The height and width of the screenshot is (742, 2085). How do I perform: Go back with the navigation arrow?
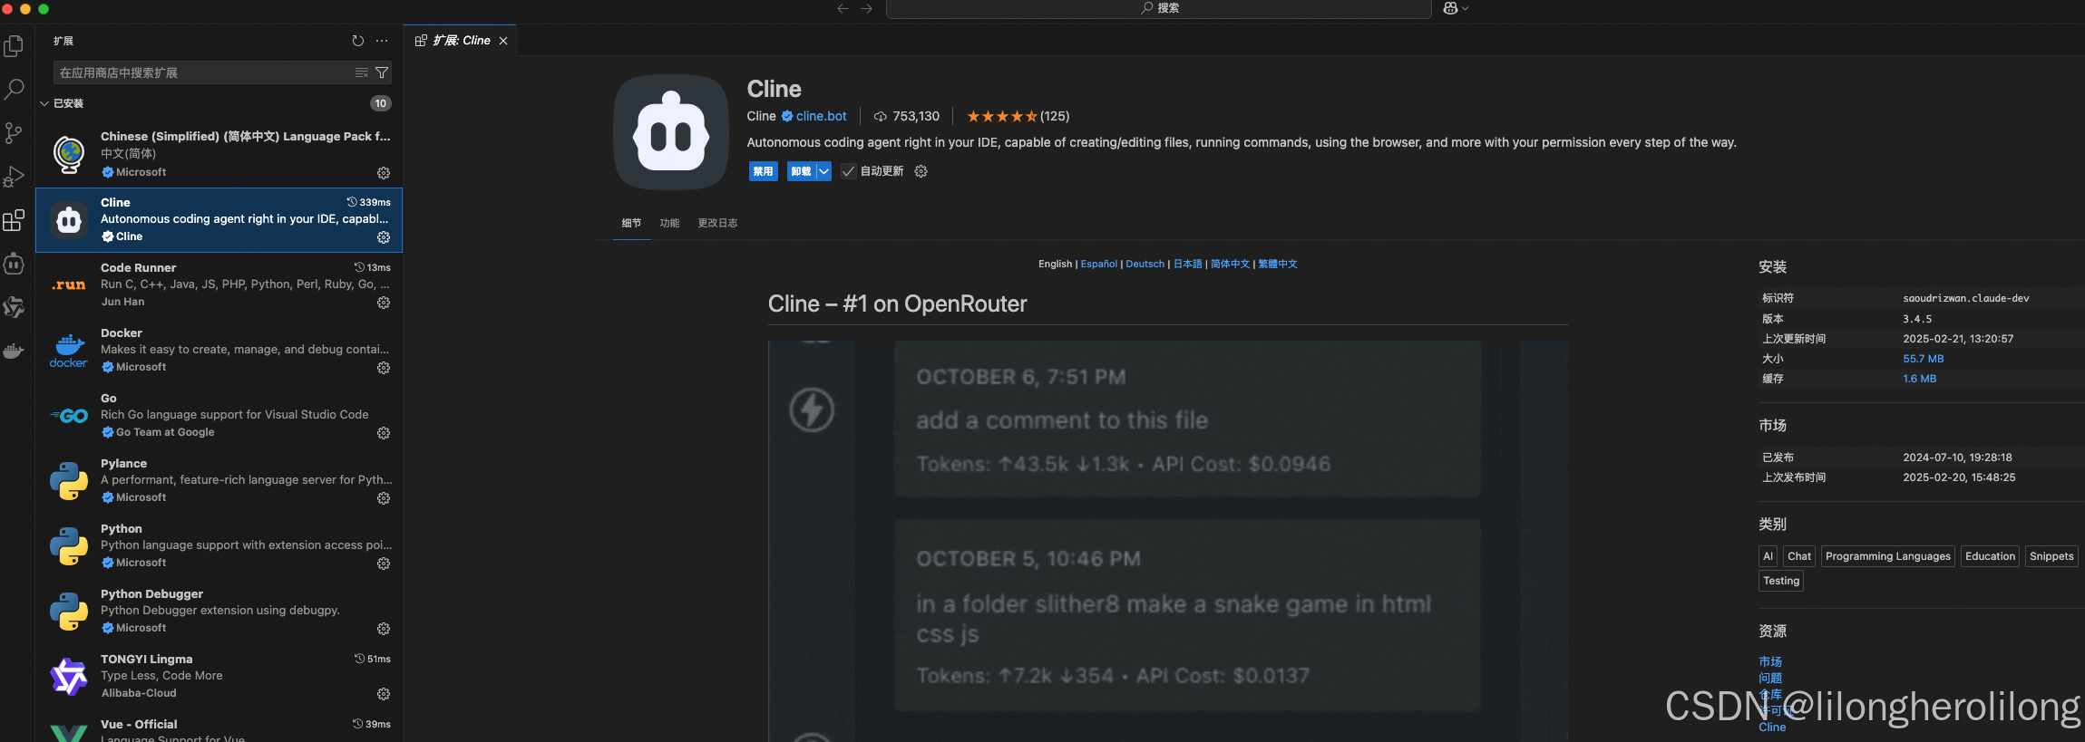[x=843, y=8]
